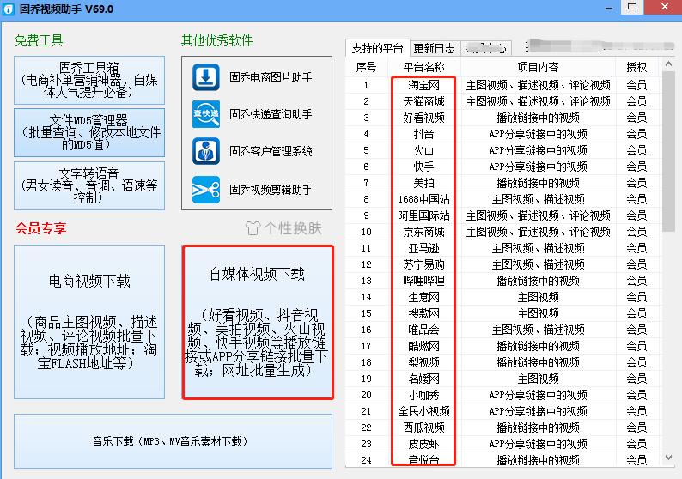Image resolution: width=682 pixels, height=479 pixels.
Task: Select the 梨视频 cell
Action: pos(423,362)
